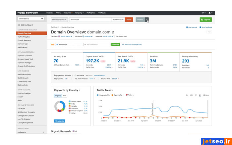Open Site Audit in sidebar
The height and width of the screenshot is (145, 232).
tap(21, 109)
